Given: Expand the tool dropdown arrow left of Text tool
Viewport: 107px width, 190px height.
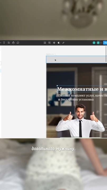Looking at the screenshot, I should click(1, 43).
